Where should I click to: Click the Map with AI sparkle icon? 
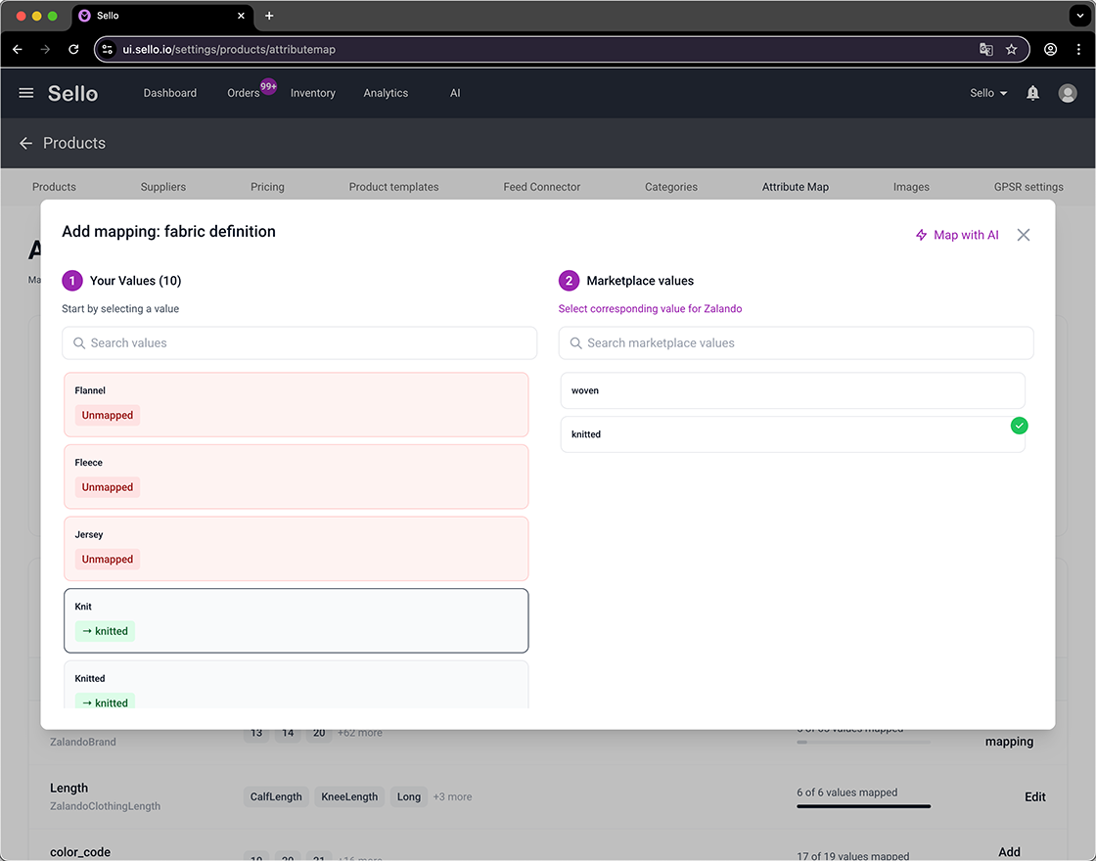tap(921, 235)
